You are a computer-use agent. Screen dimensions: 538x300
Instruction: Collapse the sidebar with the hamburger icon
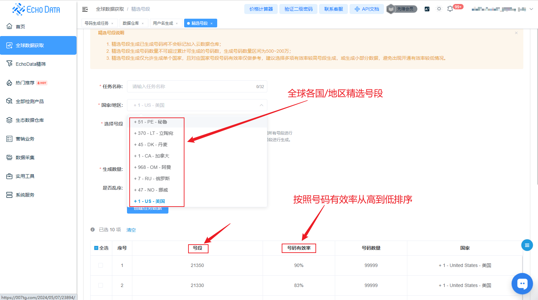pos(85,9)
